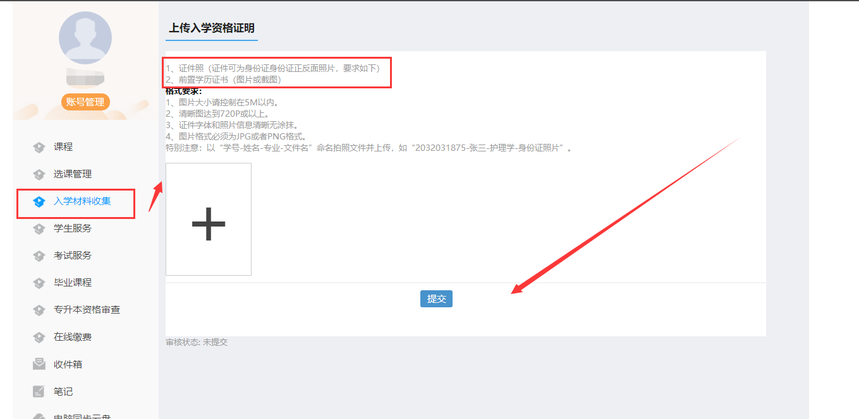
Task: Select 毕业课程 from the sidebar
Action: tap(72, 283)
